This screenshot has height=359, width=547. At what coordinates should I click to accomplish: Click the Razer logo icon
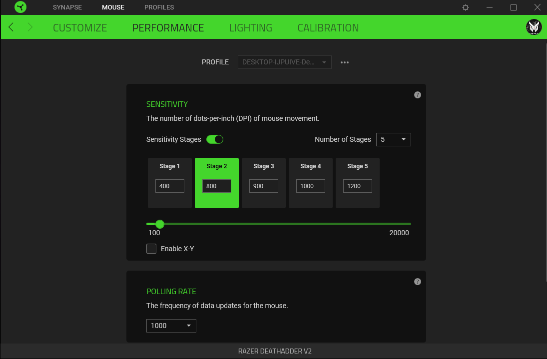tap(20, 7)
